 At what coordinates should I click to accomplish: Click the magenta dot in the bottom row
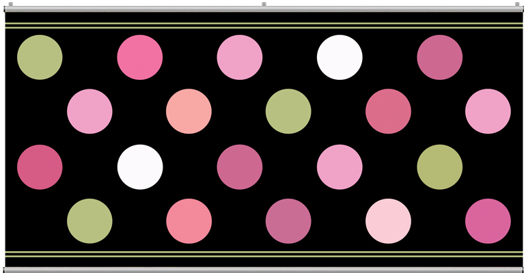pos(488,221)
